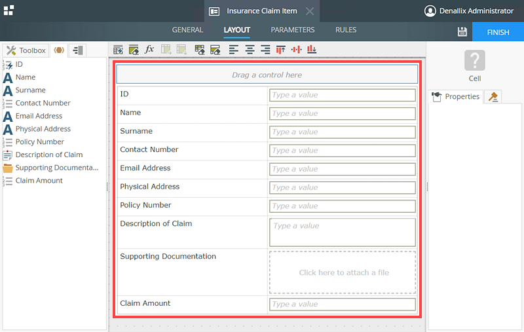Select Supporting Documentation field in the list
The image size is (524, 332).
click(x=56, y=168)
